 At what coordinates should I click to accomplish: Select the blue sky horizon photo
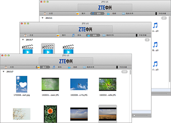coord(79,114)
